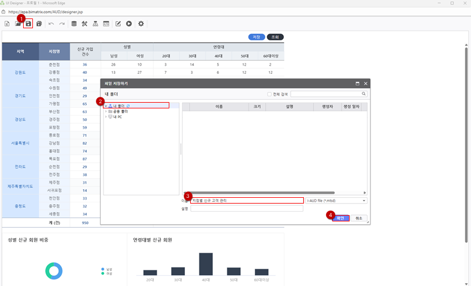Select 내 폴더 in the folder tree
This screenshot has height=286, width=471.
coord(118,106)
